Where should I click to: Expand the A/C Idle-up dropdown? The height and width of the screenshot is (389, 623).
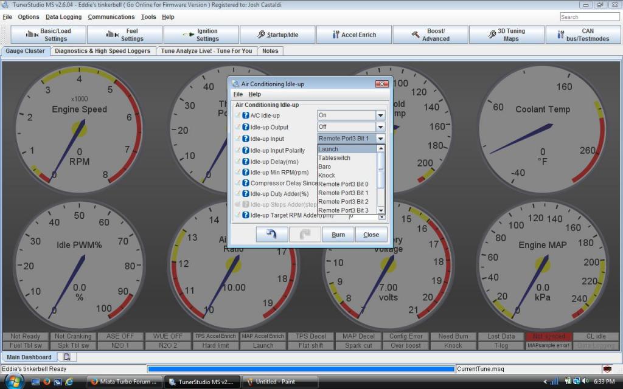point(380,115)
